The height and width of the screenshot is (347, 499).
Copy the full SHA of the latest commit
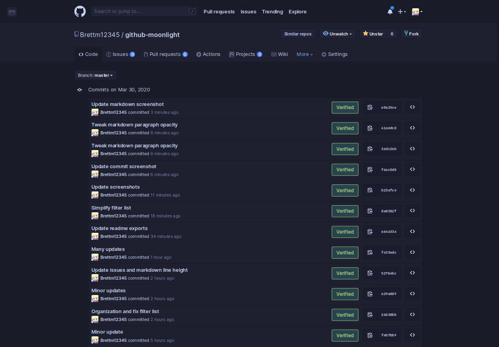click(x=369, y=107)
